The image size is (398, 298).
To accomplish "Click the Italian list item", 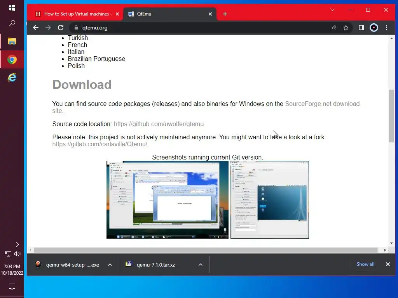I will click(76, 52).
